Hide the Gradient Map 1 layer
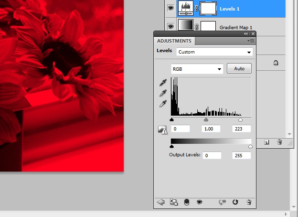This screenshot has width=298, height=217. click(170, 26)
